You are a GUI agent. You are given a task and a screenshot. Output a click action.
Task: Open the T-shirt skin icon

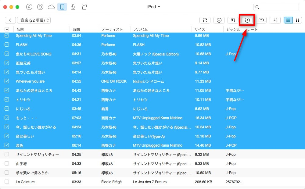pyautogui.click(x=84, y=7)
